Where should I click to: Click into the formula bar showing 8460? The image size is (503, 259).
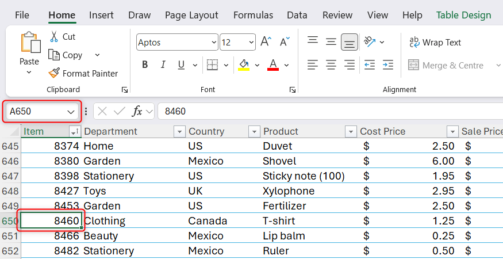tap(331, 112)
